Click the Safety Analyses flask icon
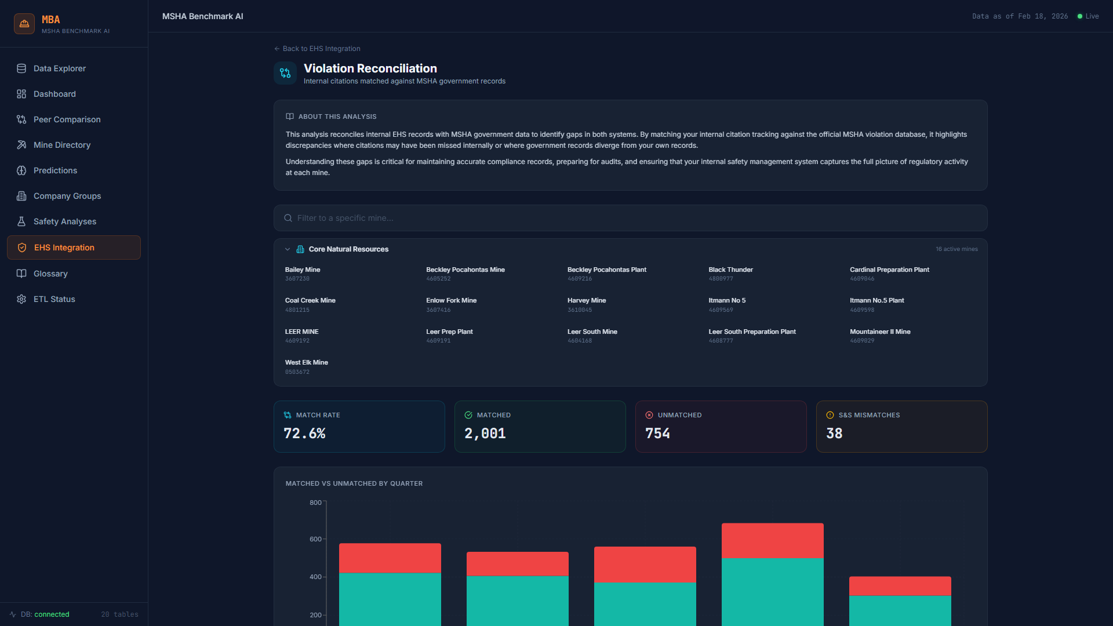Image resolution: width=1113 pixels, height=626 pixels. (21, 221)
